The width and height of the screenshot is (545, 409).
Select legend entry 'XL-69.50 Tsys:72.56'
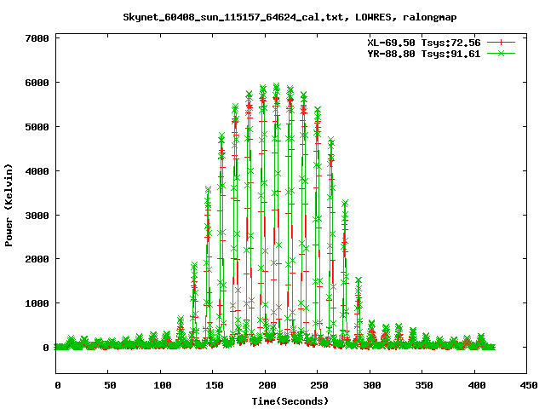point(424,43)
